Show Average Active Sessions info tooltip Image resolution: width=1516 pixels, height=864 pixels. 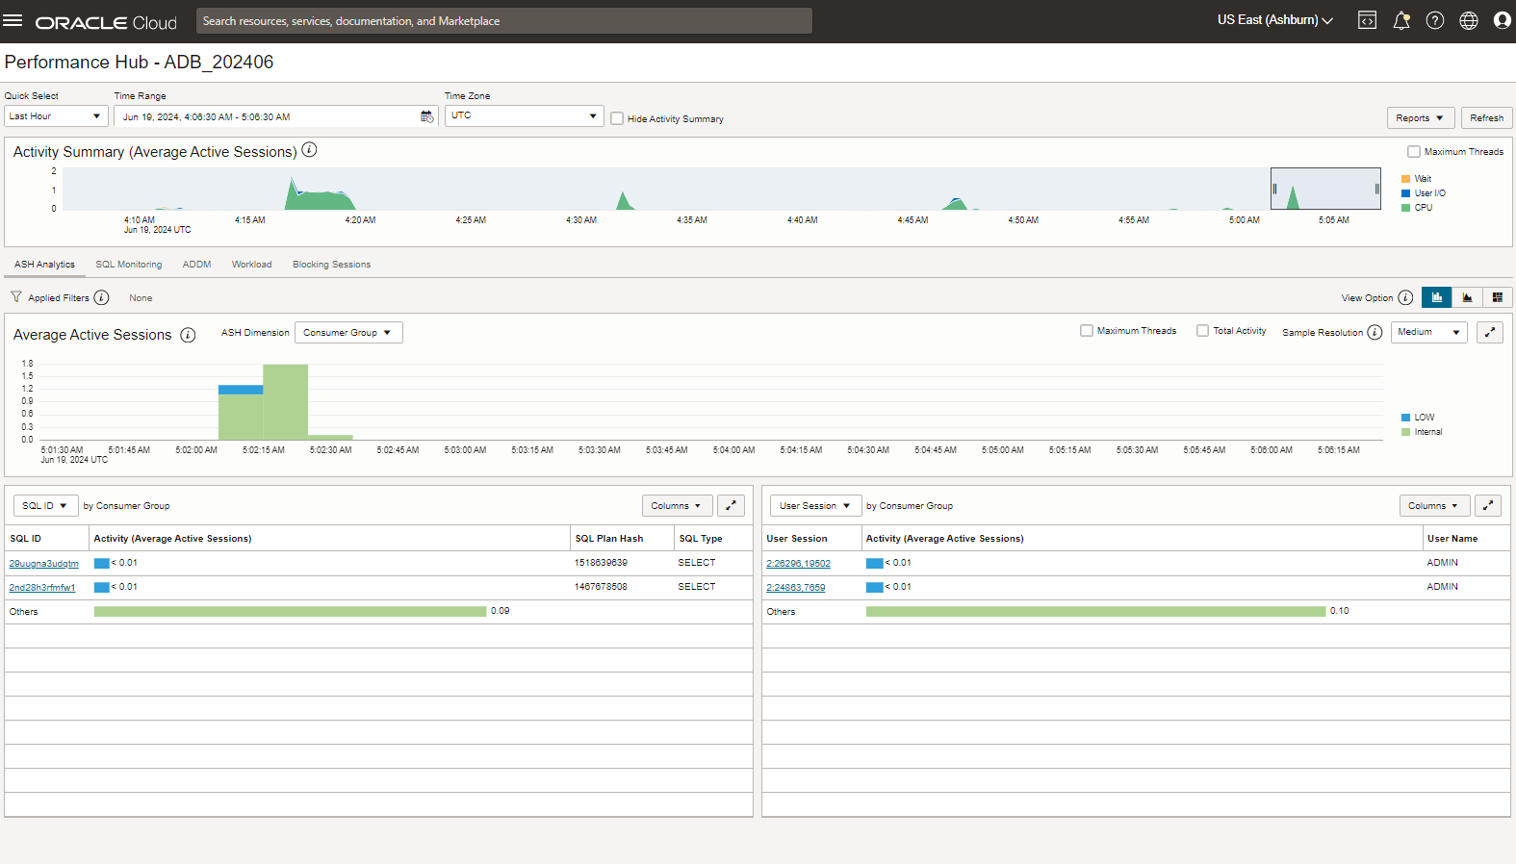click(x=188, y=335)
